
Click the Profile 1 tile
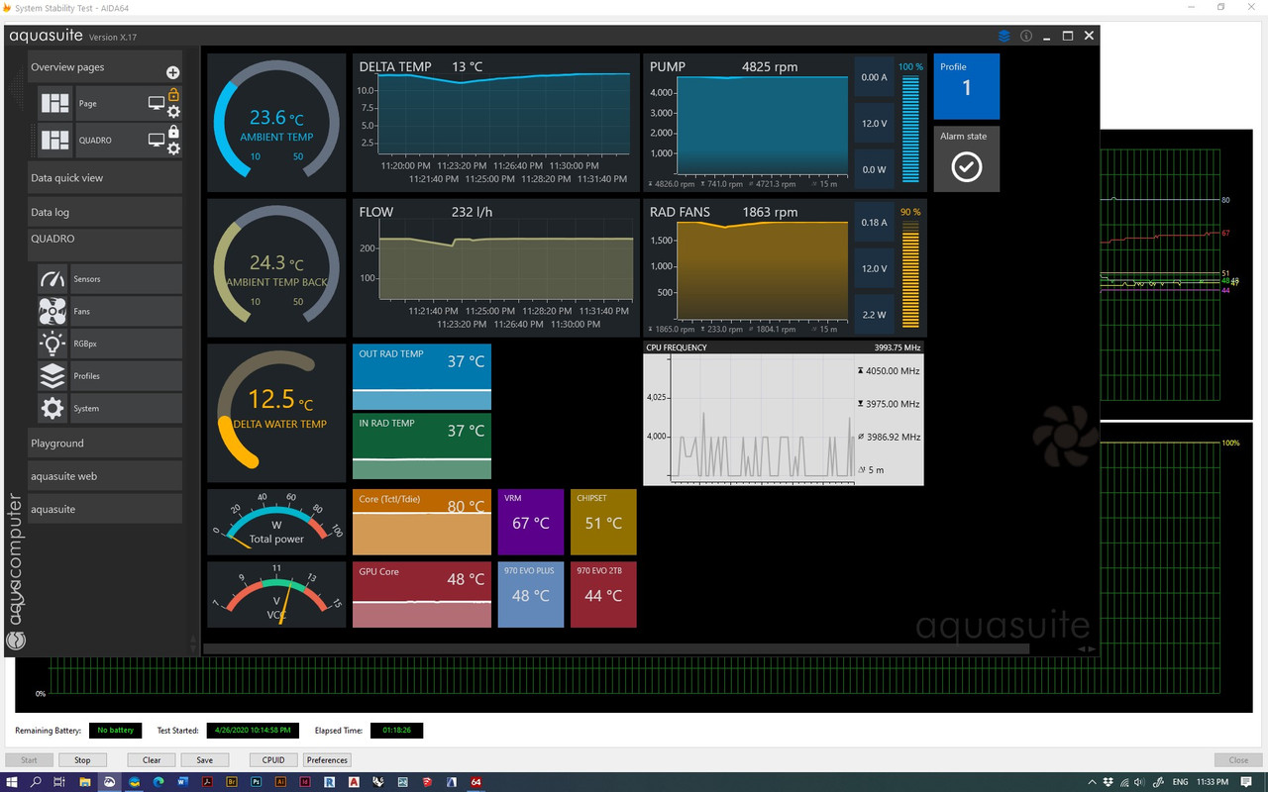967,87
